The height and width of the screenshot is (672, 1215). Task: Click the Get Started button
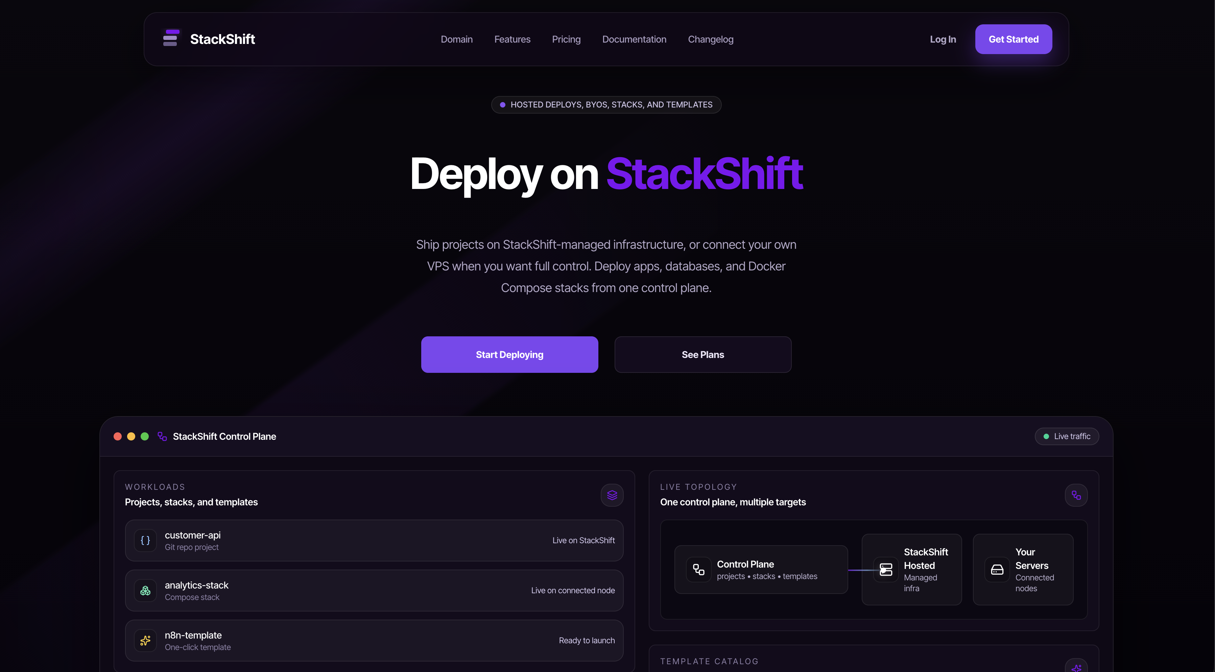pos(1013,39)
